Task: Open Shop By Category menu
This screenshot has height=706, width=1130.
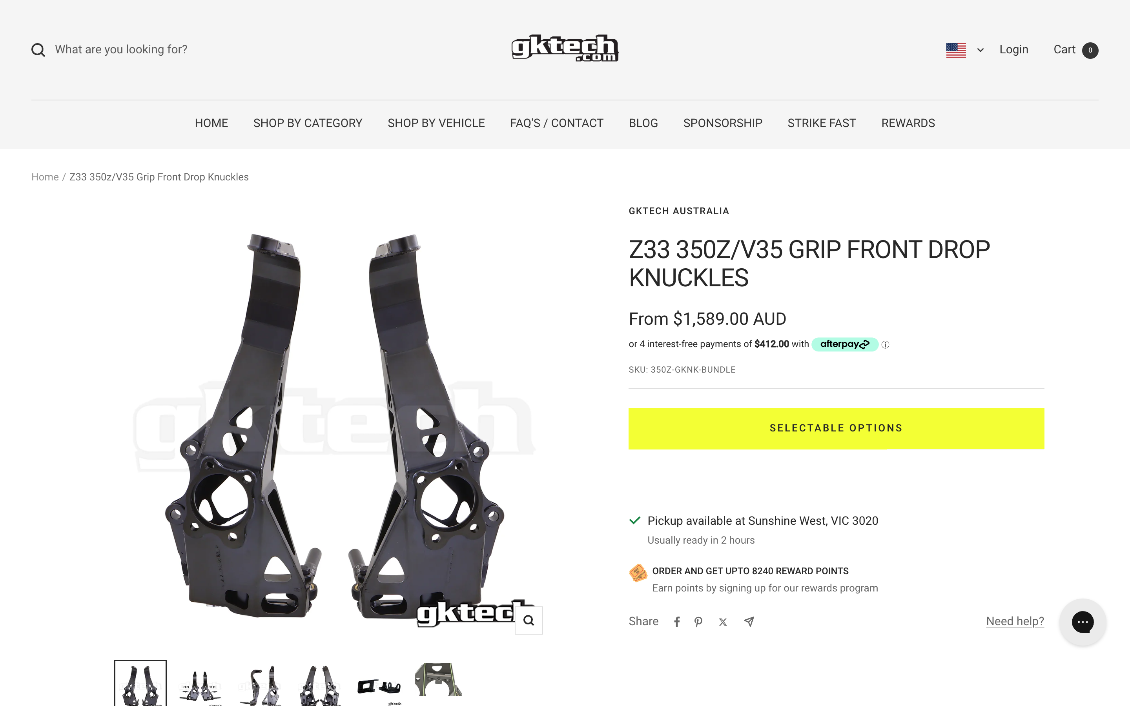Action: point(308,123)
